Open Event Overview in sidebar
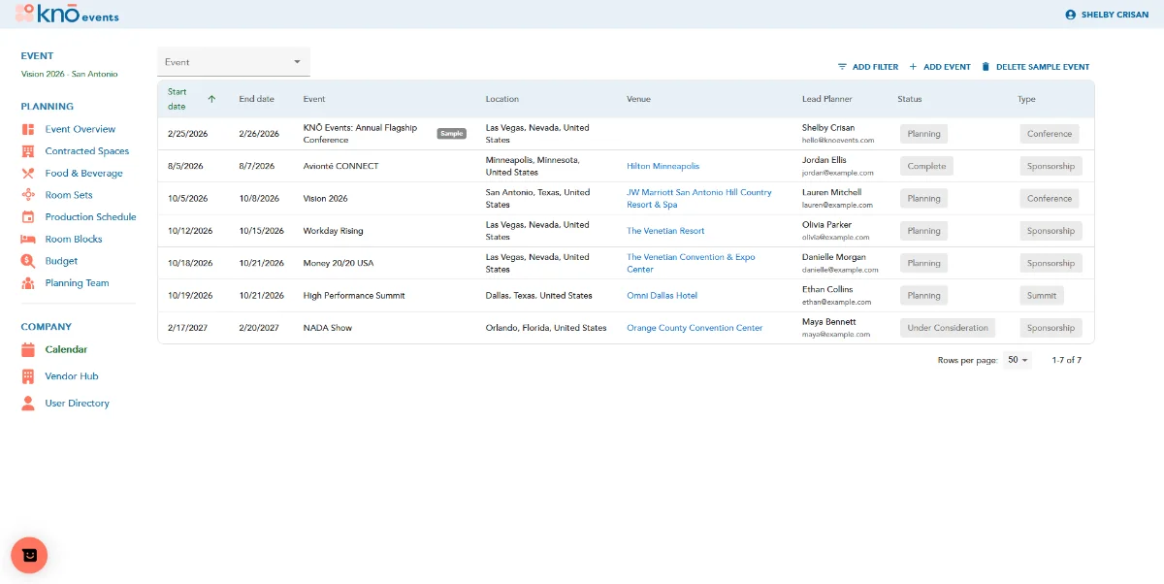1164x584 pixels. coord(80,129)
